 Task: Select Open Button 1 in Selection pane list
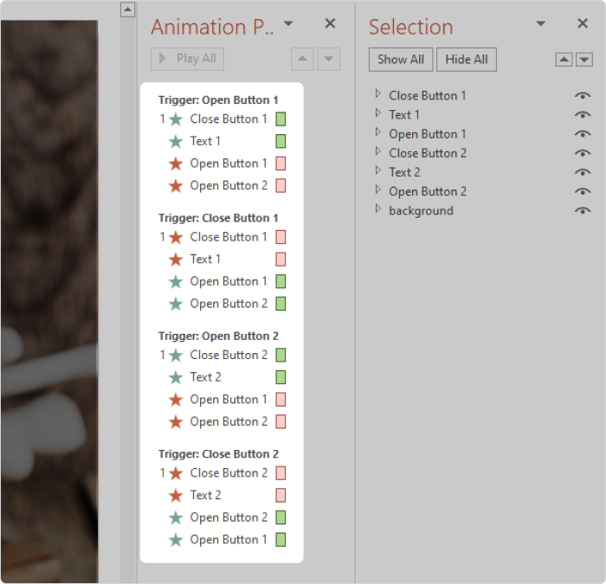coord(428,134)
